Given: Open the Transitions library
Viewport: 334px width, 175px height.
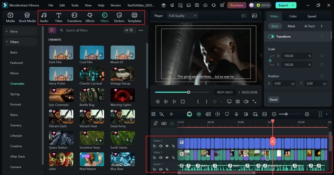Looking at the screenshot, I should tap(74, 17).
